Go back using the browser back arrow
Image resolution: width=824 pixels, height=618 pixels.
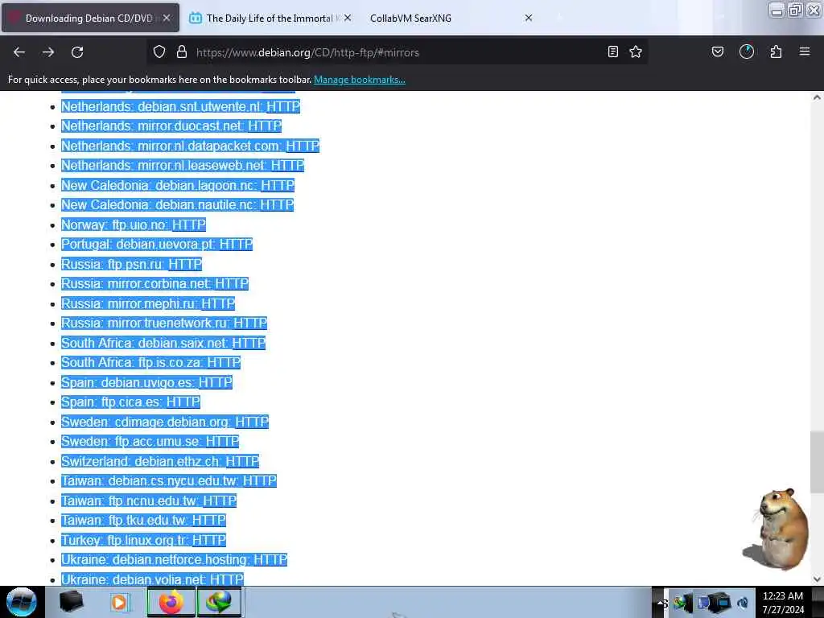19,52
